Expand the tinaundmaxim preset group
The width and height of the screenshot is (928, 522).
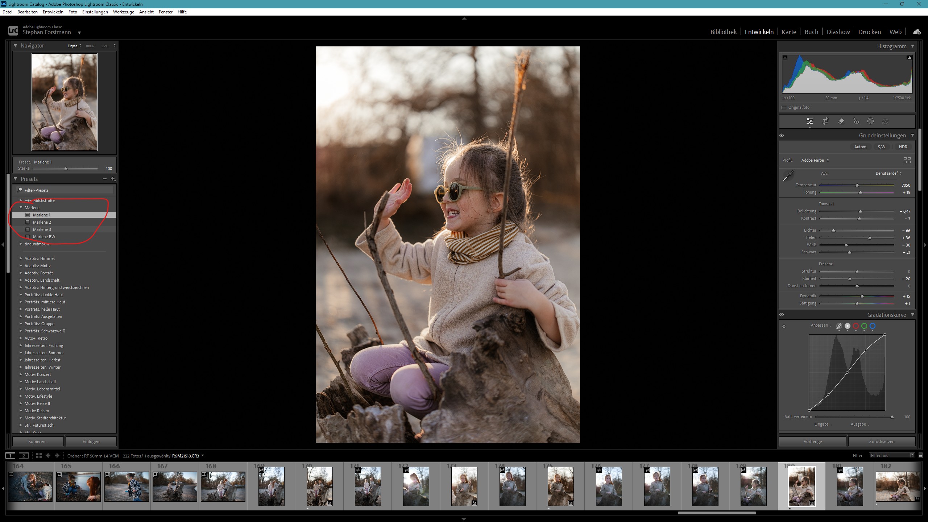click(21, 244)
